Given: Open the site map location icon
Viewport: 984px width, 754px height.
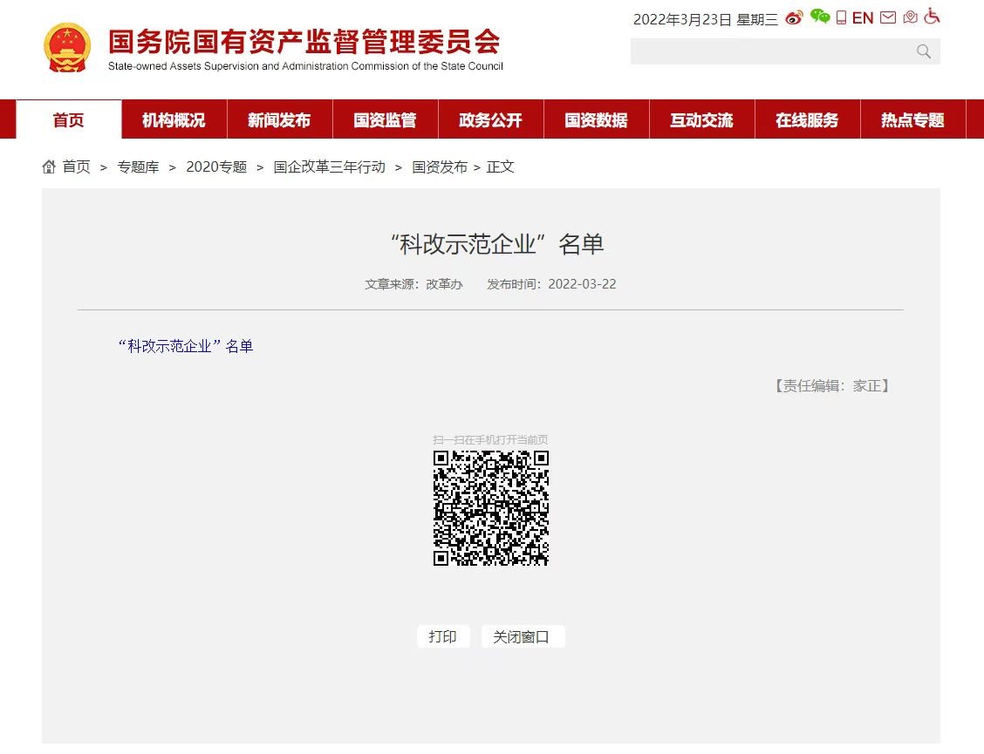Looking at the screenshot, I should tap(910, 18).
